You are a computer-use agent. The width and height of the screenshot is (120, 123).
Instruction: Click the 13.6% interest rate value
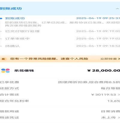(x=114, y=101)
